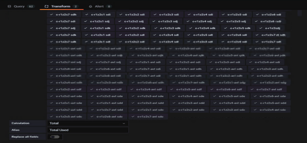Toggle field c-r1z2s3 sdi

click(x=167, y=14)
